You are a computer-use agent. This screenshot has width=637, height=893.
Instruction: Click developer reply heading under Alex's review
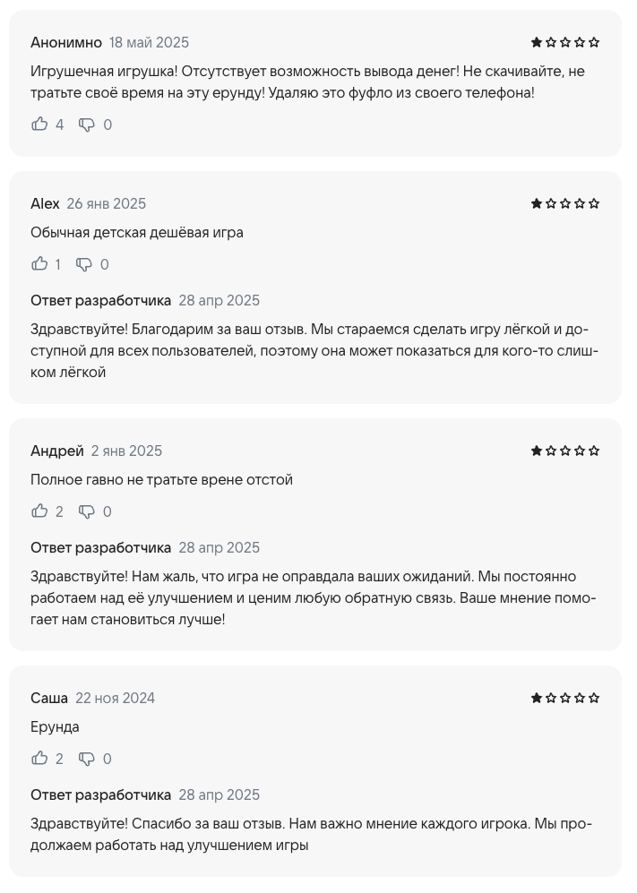coord(101,300)
